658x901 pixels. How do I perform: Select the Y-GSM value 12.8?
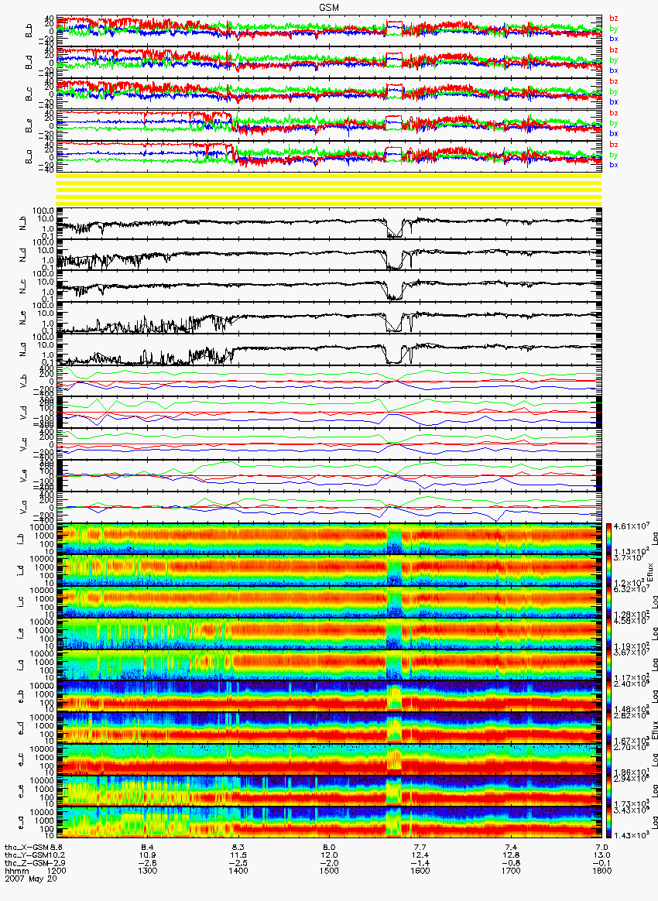pyautogui.click(x=511, y=855)
